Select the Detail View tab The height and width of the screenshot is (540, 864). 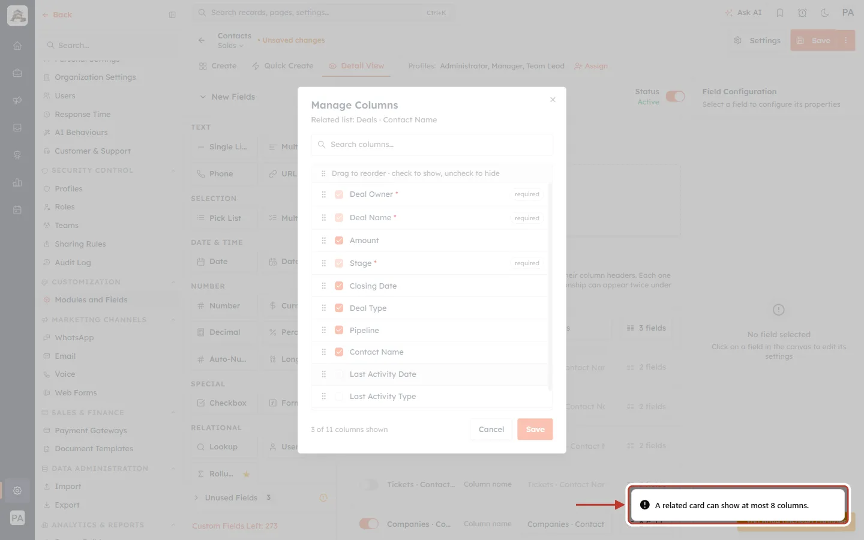[356, 66]
